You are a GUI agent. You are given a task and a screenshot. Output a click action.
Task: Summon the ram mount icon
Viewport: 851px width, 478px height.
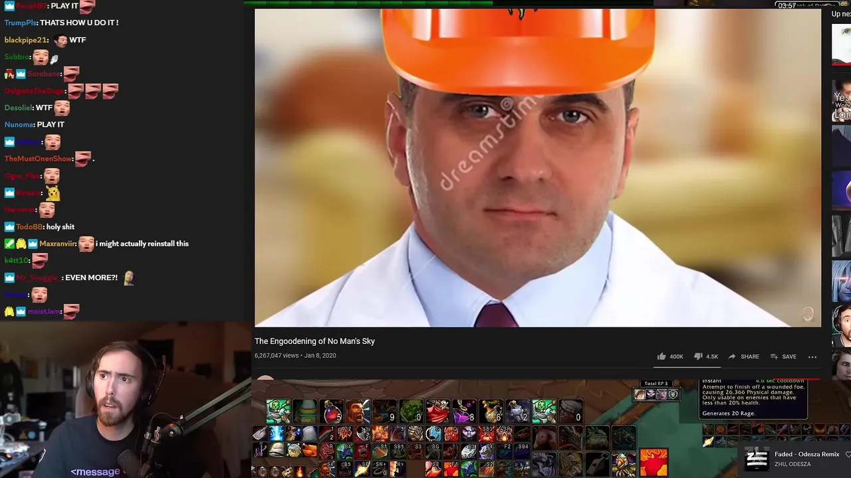(545, 438)
